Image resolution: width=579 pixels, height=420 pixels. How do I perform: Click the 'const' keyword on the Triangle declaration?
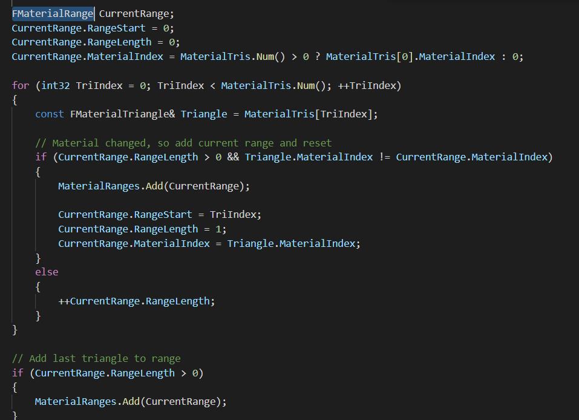(x=50, y=114)
